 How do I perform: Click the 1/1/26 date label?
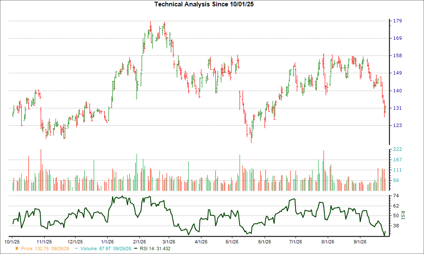point(107,242)
